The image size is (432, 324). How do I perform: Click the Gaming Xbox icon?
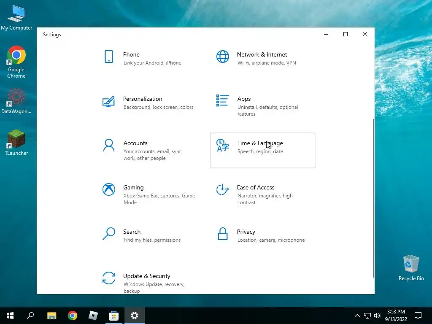point(109,189)
